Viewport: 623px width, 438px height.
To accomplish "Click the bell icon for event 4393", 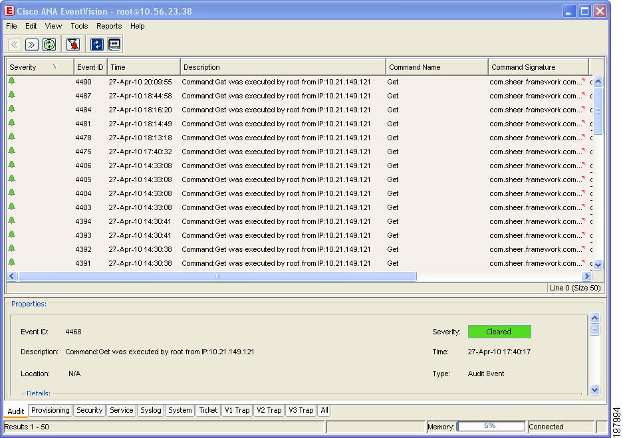I will 12,235.
